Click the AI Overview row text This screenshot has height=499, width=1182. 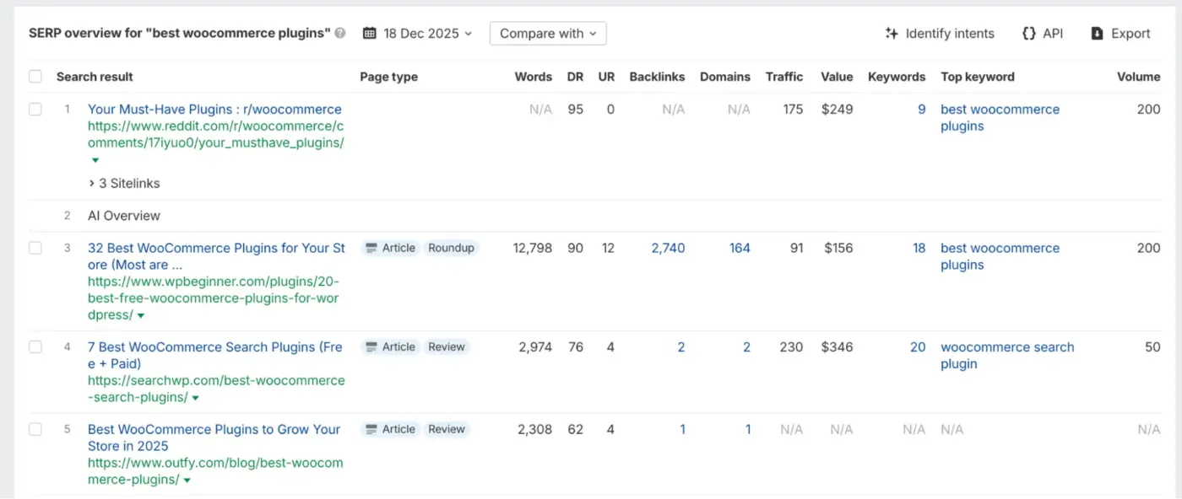(x=124, y=216)
